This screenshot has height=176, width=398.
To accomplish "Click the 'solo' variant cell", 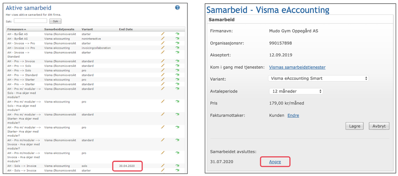I will point(84,166).
